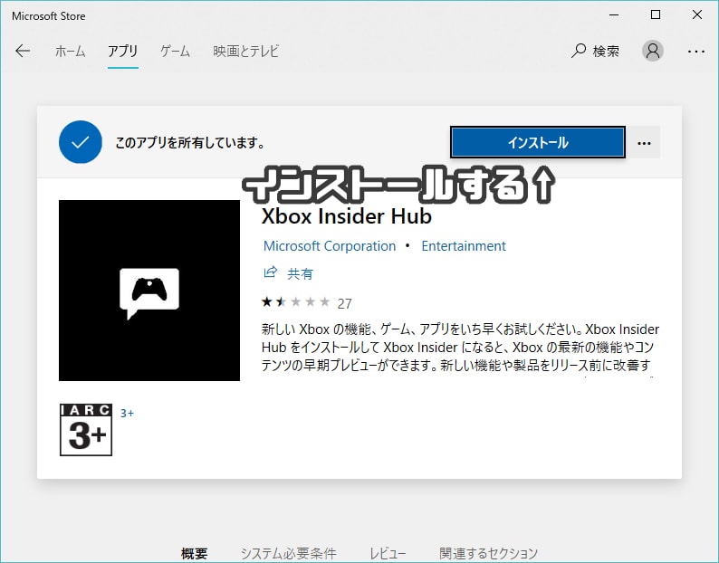Click the star rating row

(x=296, y=301)
